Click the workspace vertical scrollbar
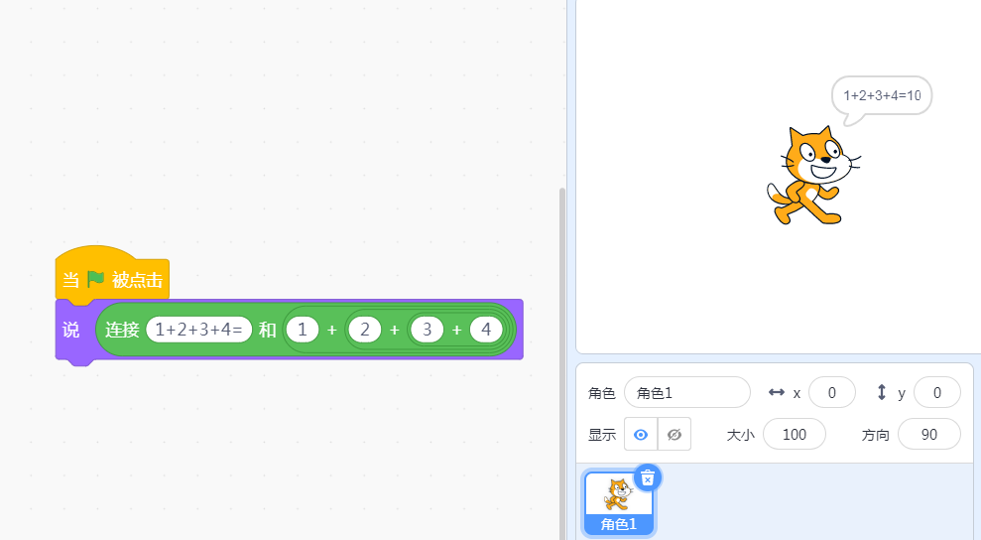 point(561,363)
